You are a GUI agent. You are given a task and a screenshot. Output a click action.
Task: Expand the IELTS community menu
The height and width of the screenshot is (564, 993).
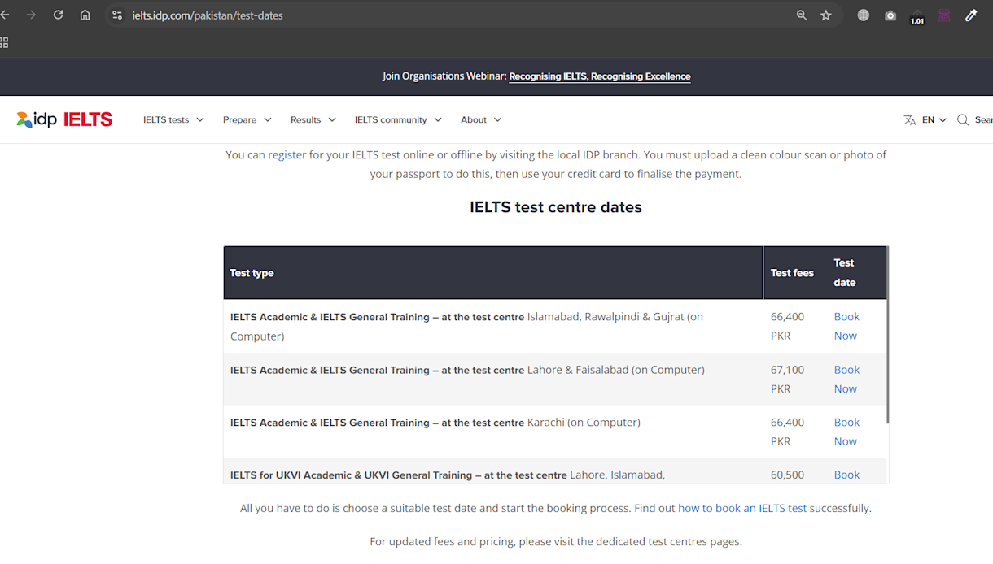pyautogui.click(x=398, y=119)
